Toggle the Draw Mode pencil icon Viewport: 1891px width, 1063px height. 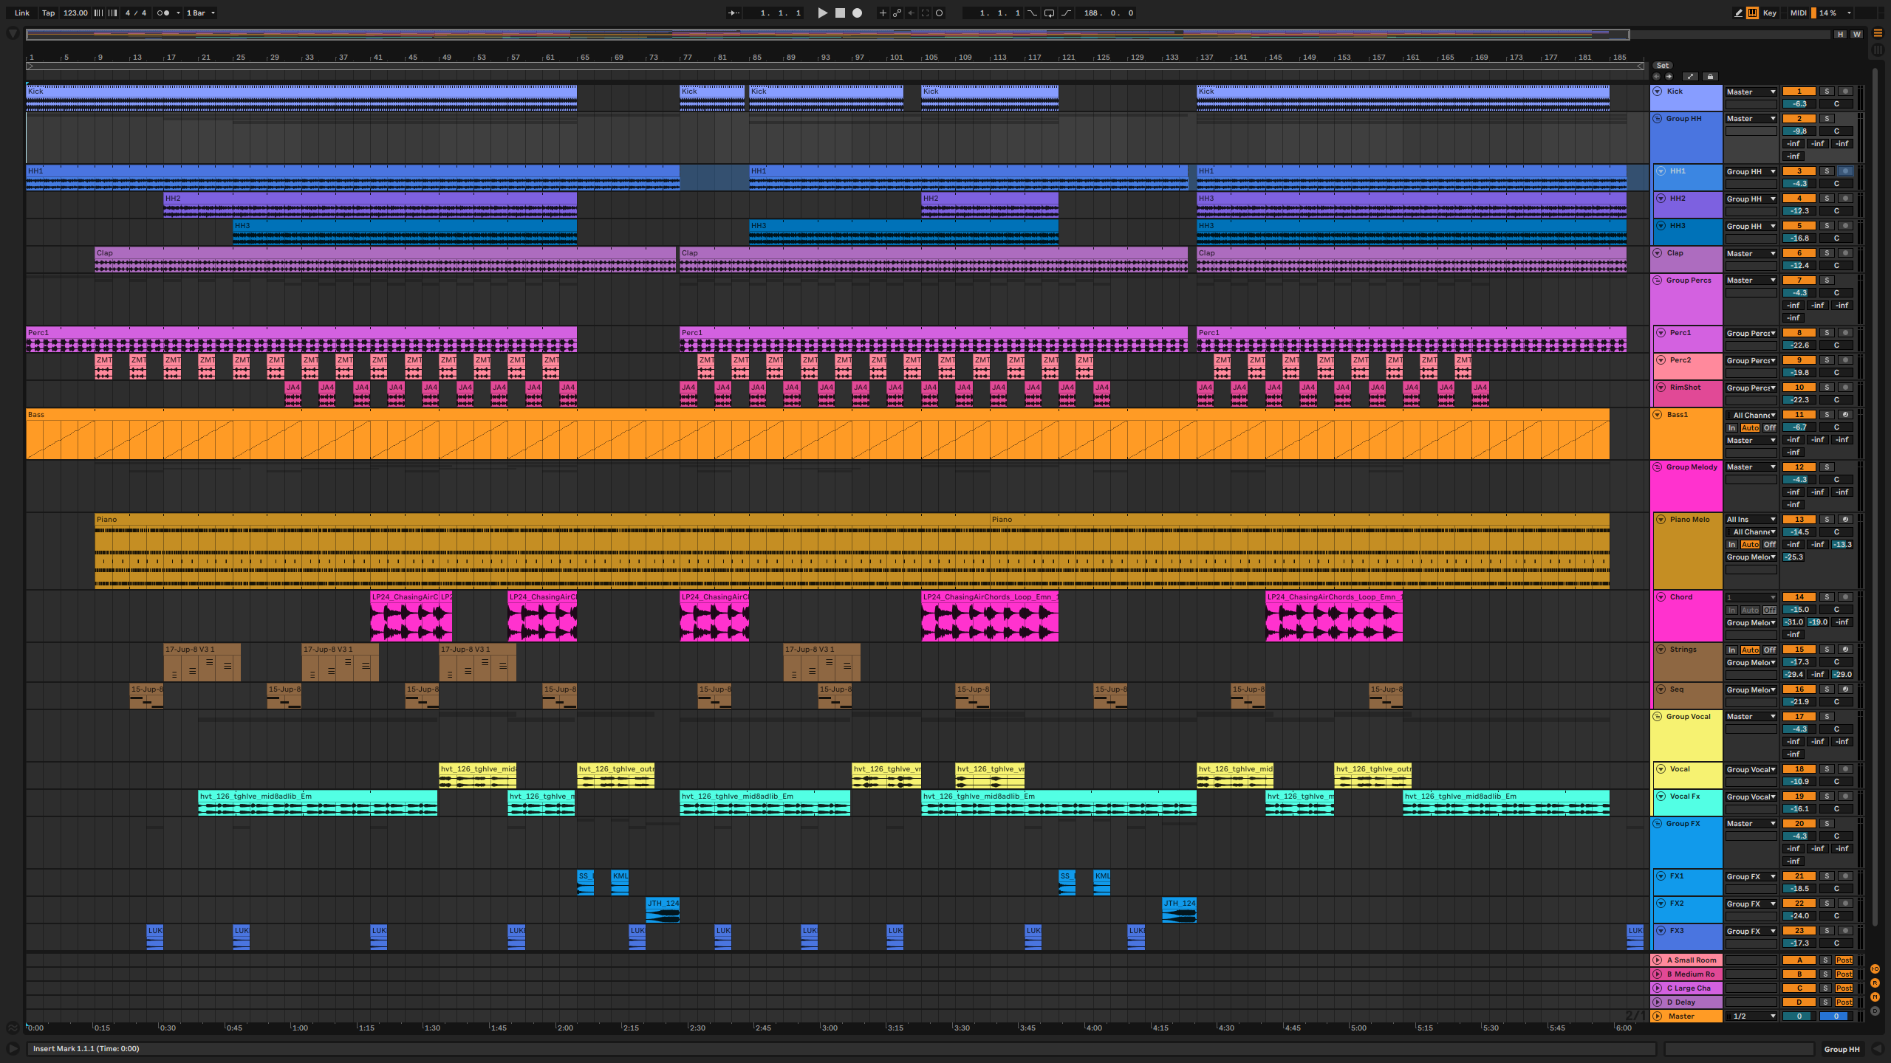pos(1738,13)
